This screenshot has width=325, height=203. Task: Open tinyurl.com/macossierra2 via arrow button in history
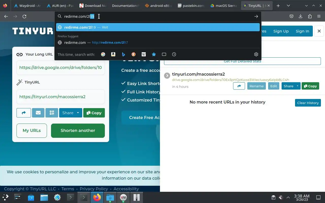[239, 86]
